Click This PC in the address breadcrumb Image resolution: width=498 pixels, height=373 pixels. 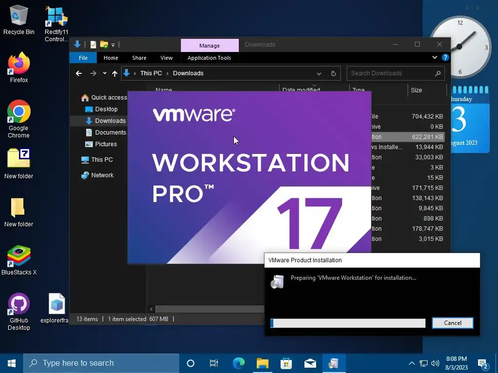pos(151,73)
